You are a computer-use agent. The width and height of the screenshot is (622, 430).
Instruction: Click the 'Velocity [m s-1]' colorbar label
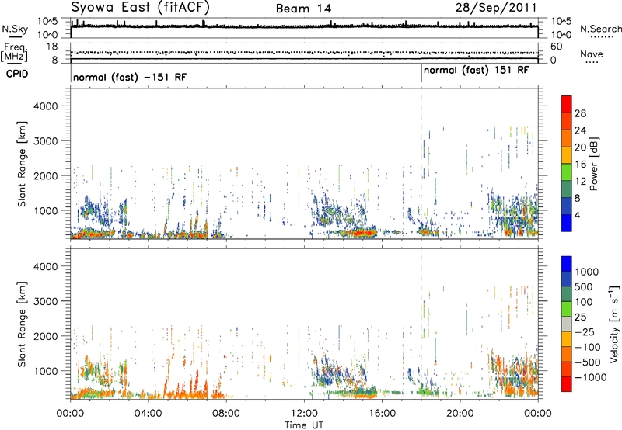(x=615, y=324)
